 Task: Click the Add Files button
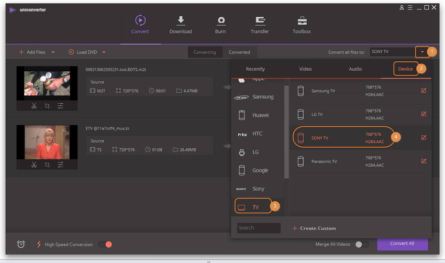(x=32, y=52)
